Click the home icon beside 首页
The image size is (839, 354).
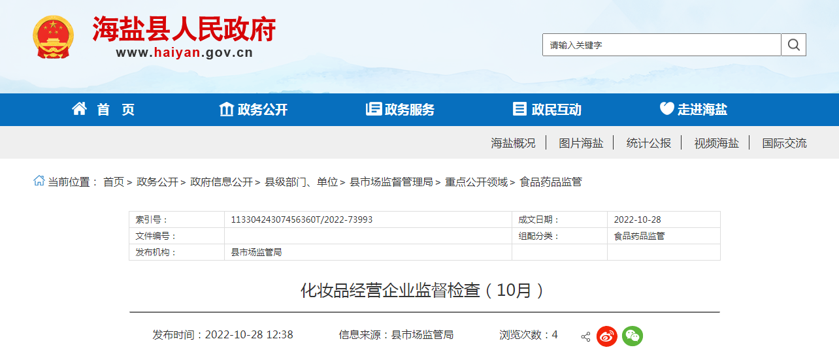coord(79,109)
